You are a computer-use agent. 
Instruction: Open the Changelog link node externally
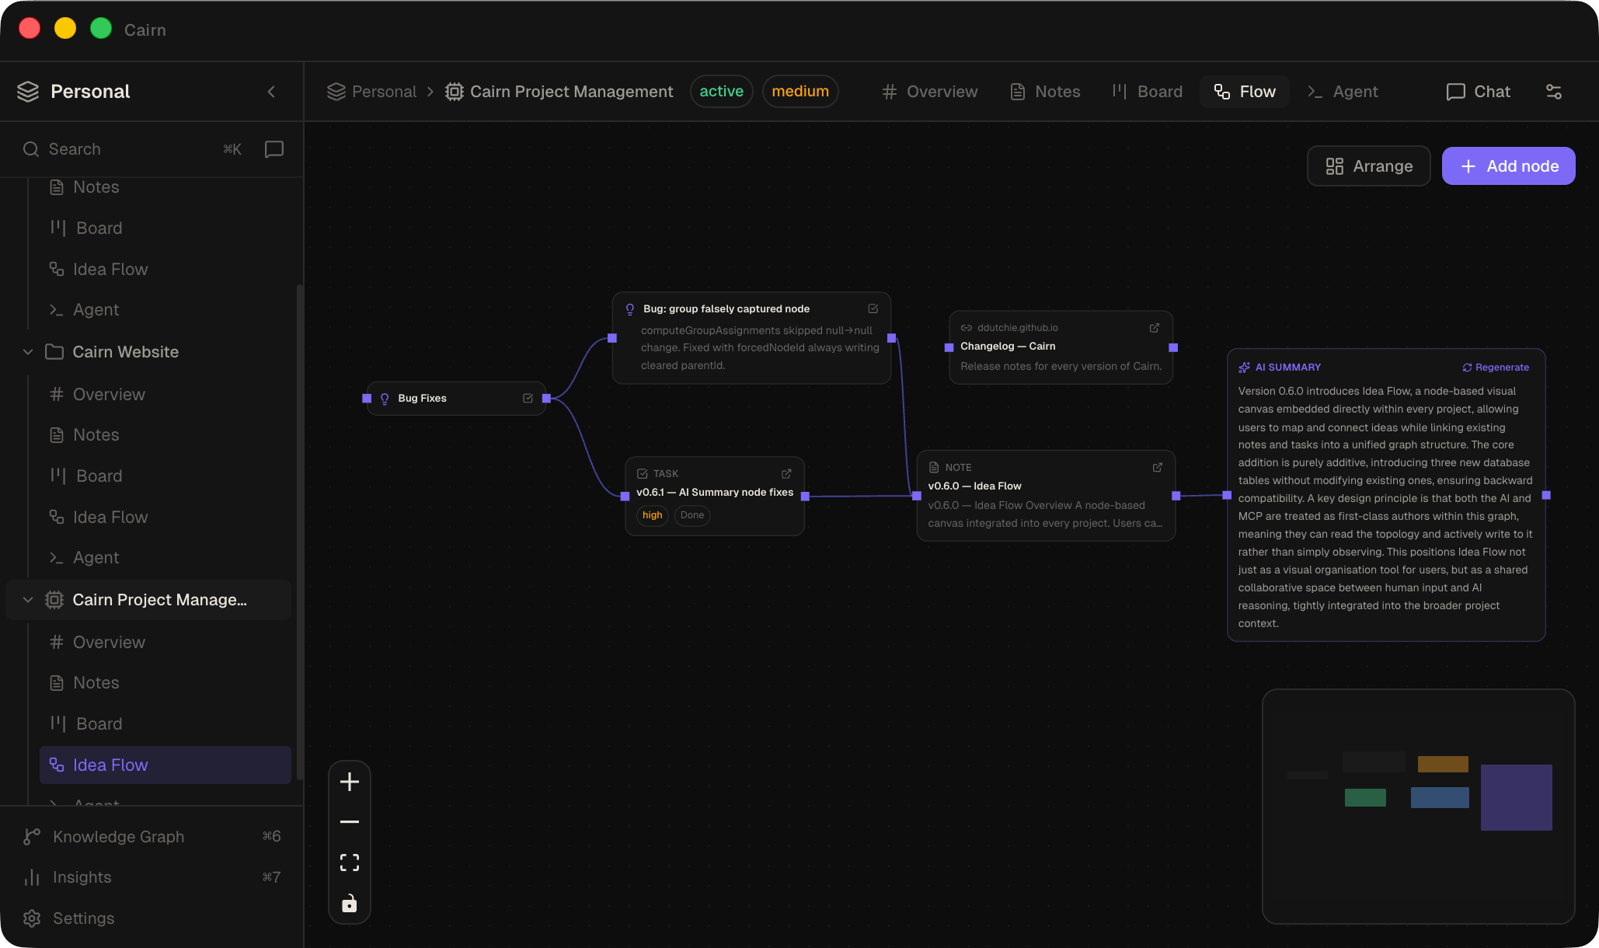1155,328
